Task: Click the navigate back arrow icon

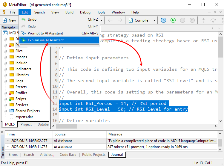Action: pyautogui.click(x=110, y=20)
